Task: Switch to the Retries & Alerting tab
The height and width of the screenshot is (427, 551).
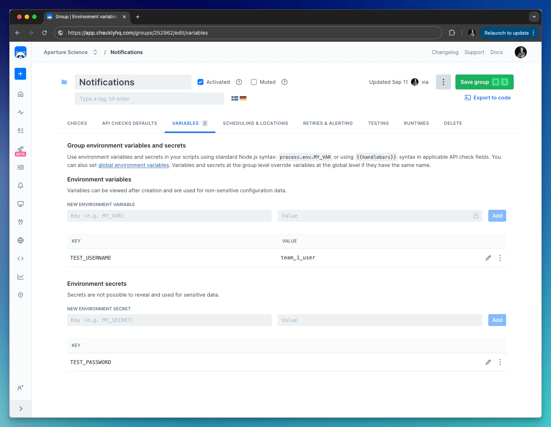Action: click(328, 123)
